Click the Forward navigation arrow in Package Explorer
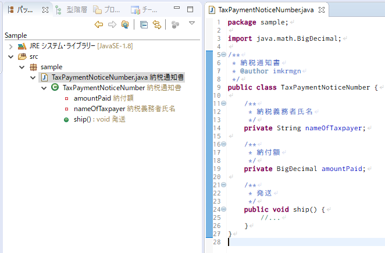385x253 pixels. (x=112, y=24)
